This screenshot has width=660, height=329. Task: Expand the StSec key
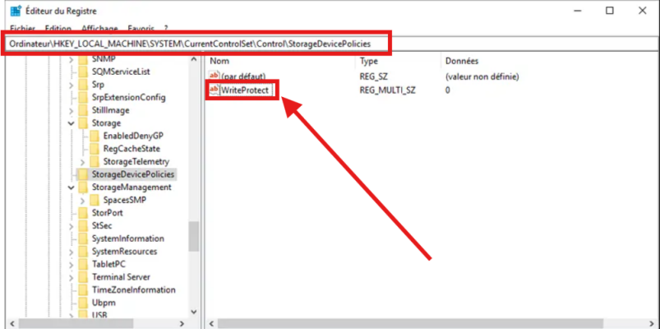(72, 226)
